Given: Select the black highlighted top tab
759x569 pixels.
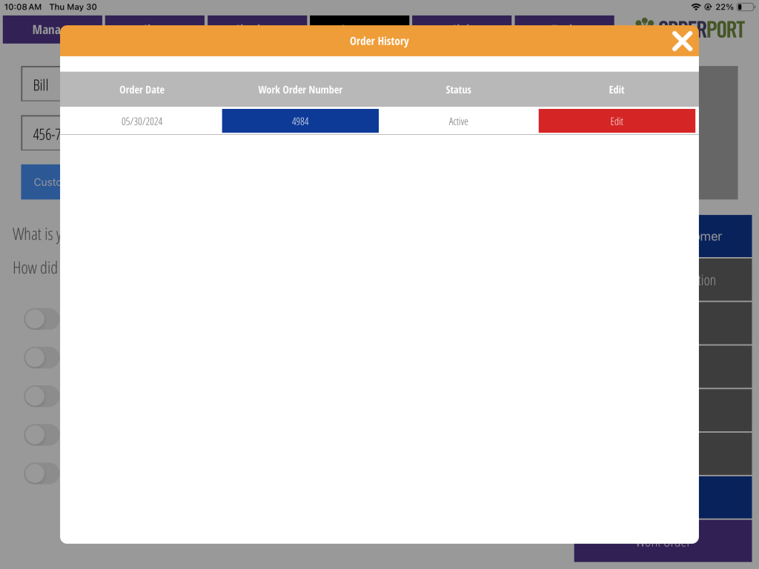Looking at the screenshot, I should click(x=359, y=20).
